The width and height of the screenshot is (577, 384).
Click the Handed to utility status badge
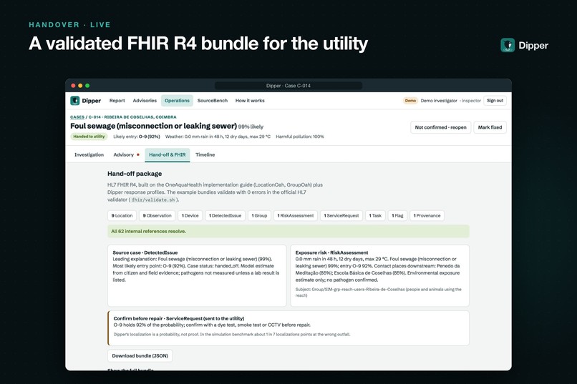(x=89, y=137)
